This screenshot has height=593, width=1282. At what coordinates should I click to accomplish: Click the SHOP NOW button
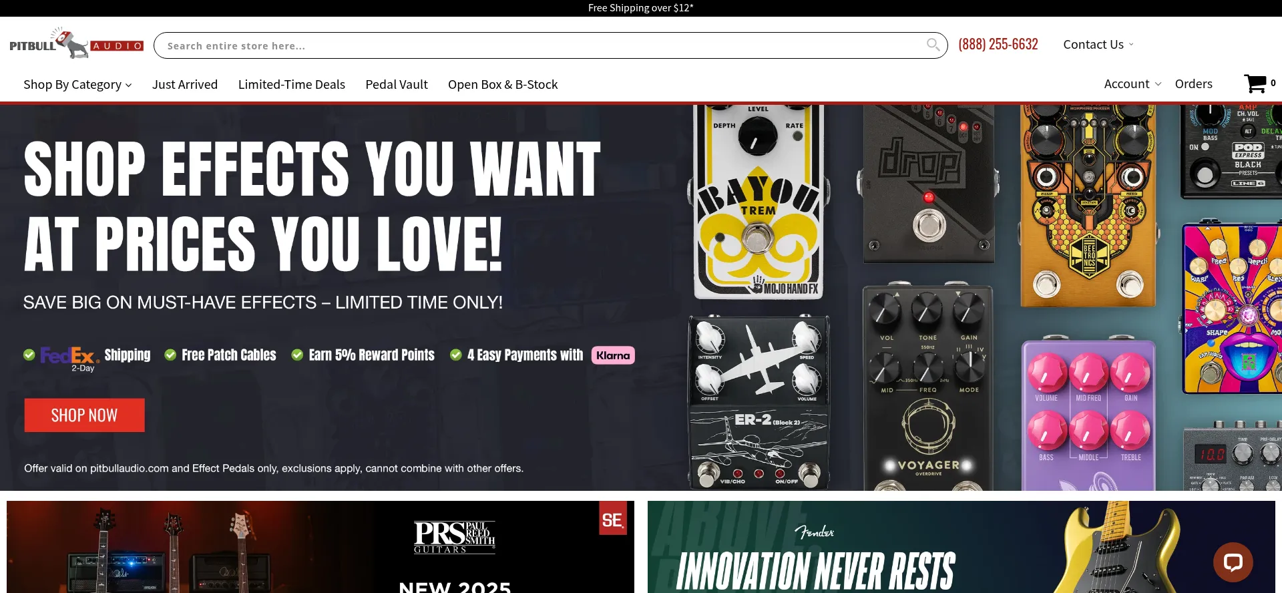[84, 415]
